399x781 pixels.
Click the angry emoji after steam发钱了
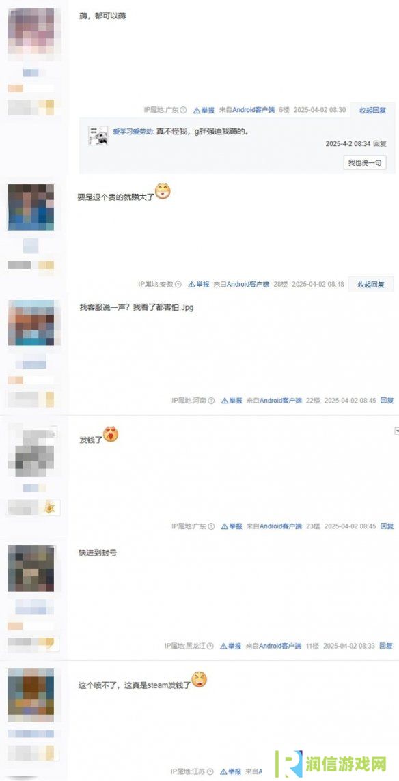[x=199, y=680]
